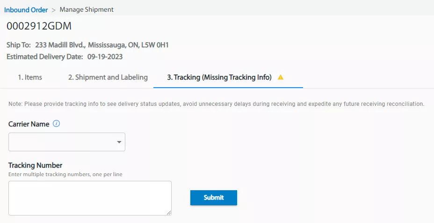The width and height of the screenshot is (434, 223).
Task: Click the one-per-line tracking hint text
Action: point(65,174)
